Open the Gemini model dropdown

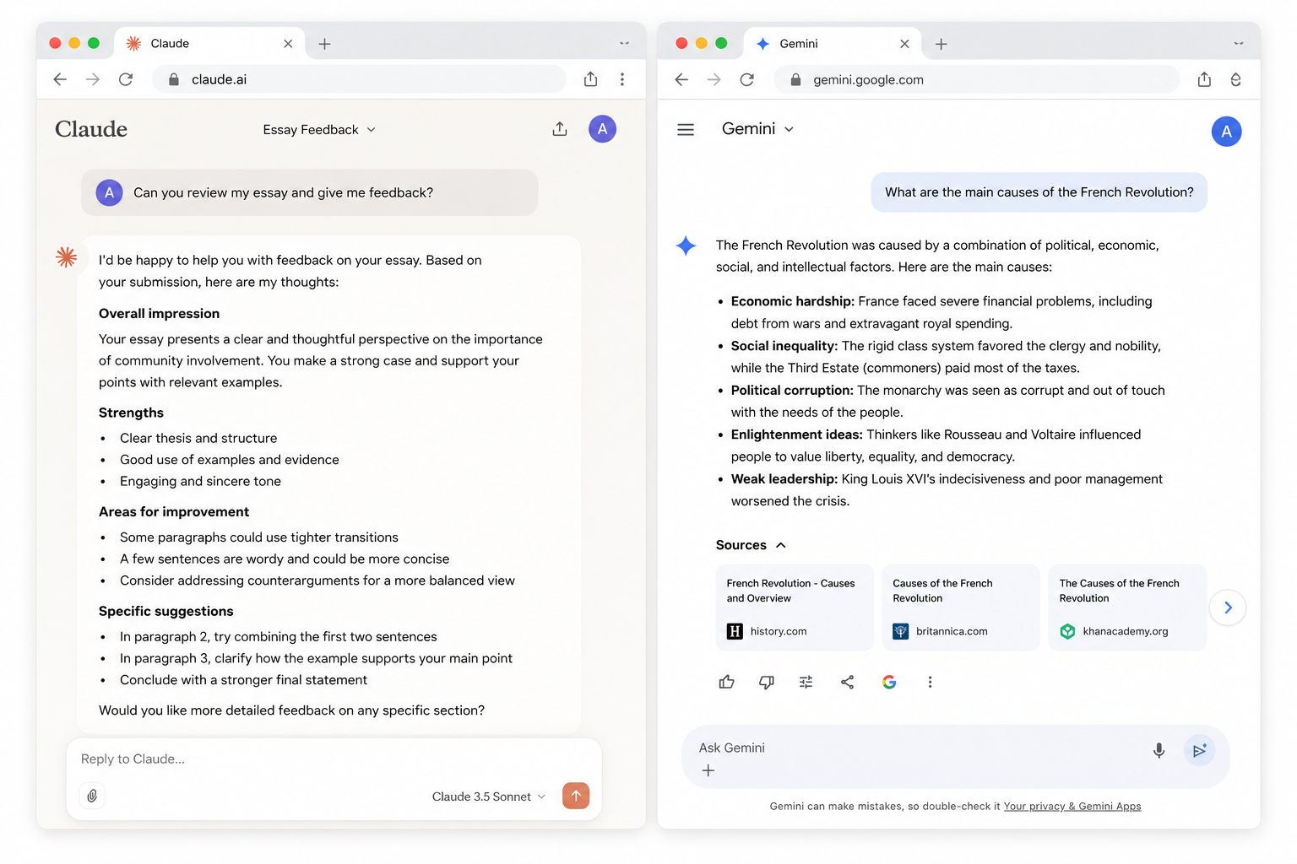coord(757,129)
